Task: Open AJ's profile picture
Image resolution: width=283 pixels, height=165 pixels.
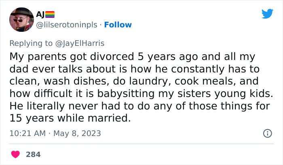Action: point(21,20)
